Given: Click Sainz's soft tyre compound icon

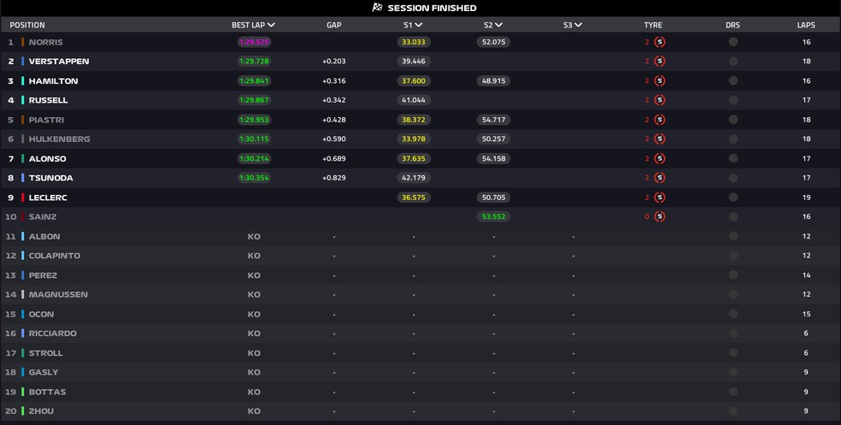Looking at the screenshot, I should pyautogui.click(x=660, y=216).
